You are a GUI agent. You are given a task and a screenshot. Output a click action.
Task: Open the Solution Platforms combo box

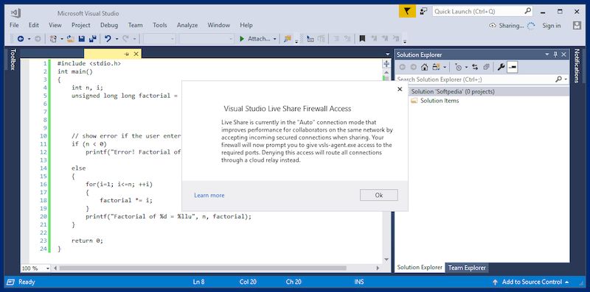coord(206,39)
